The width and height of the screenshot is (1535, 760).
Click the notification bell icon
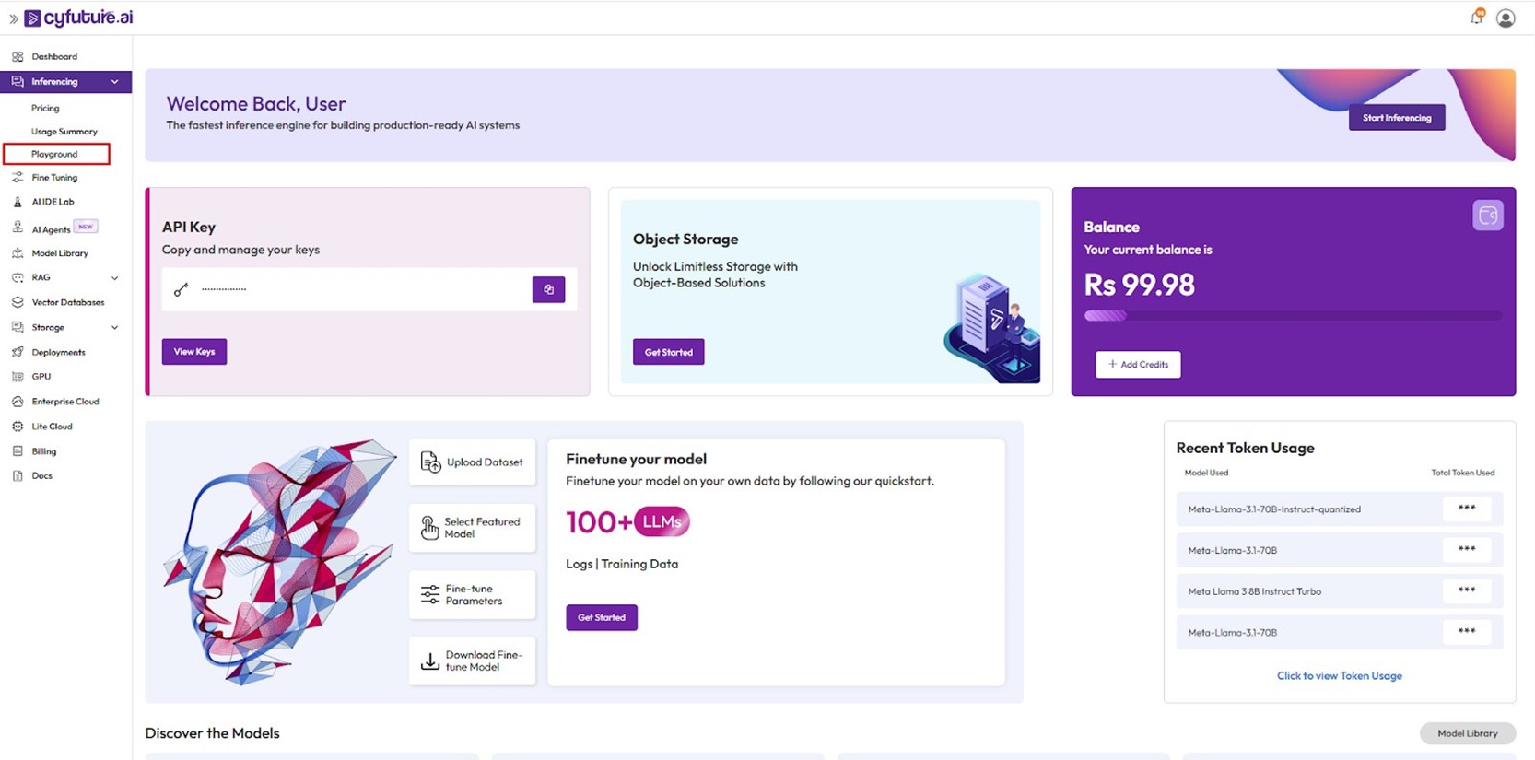pyautogui.click(x=1477, y=17)
